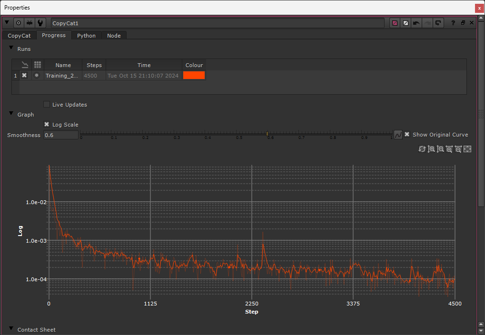Click the Steps column header
485x335 pixels.
94,65
